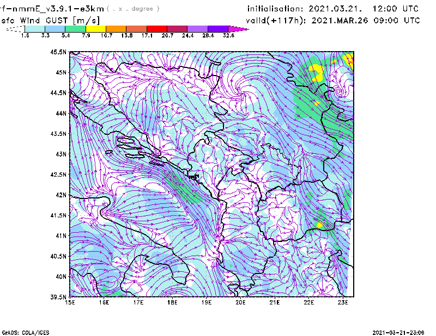Click the 45N latitude label

tap(61, 72)
